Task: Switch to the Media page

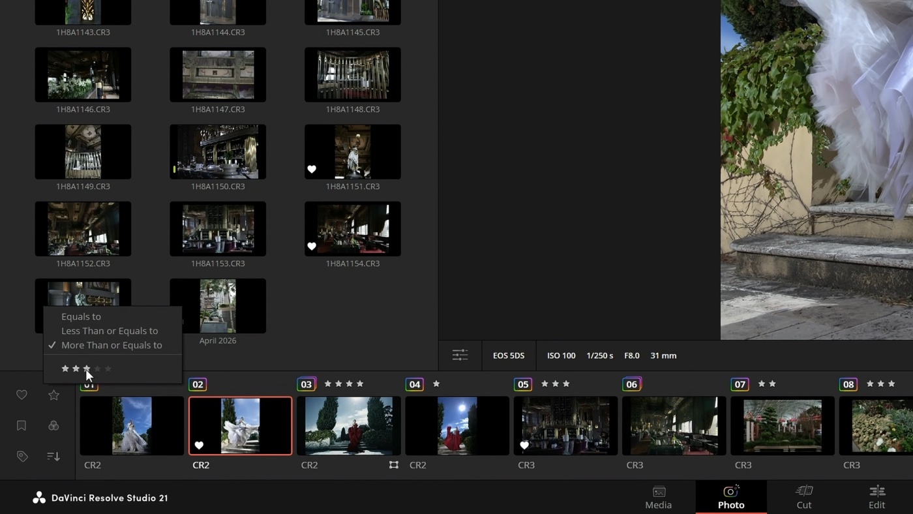Action: click(658, 498)
